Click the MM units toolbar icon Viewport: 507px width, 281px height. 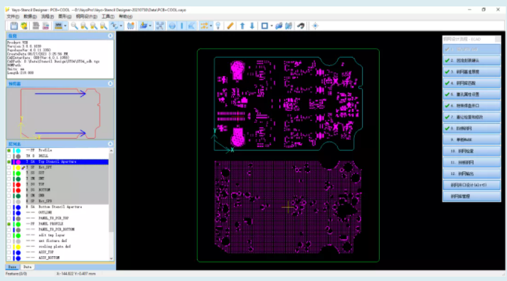58,26
